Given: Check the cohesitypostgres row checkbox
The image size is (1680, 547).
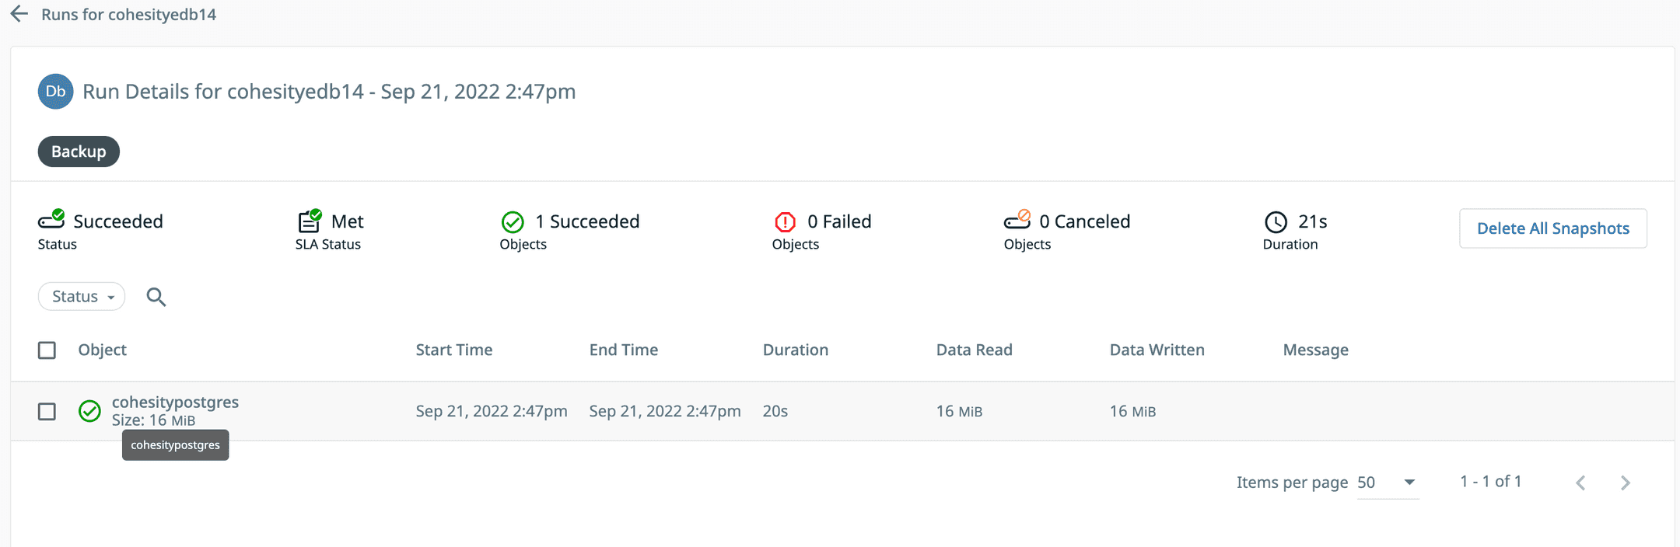Looking at the screenshot, I should [47, 411].
